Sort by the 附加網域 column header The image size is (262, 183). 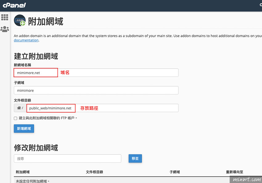(x=23, y=172)
